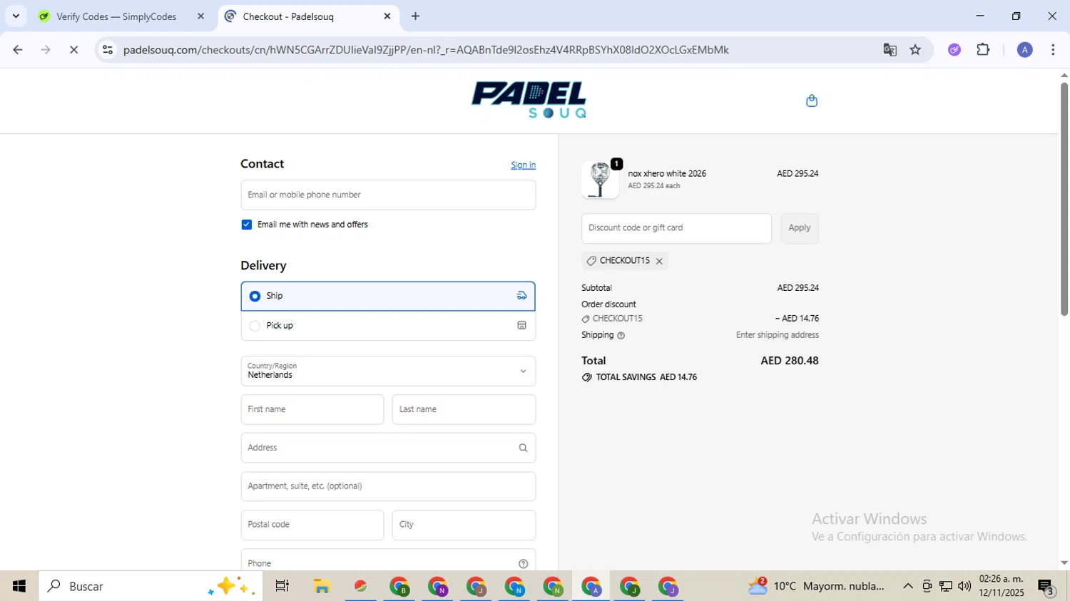Screen dimensions: 1070x601
Task: Click the TOTAL SAVINGS AED 14.76 text
Action: coord(646,377)
